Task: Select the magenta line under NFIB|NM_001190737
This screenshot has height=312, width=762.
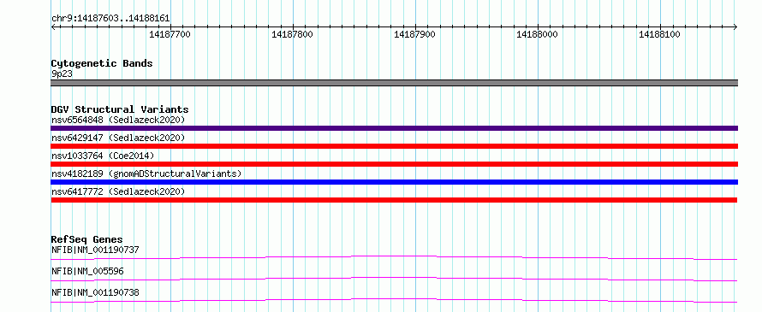Action: click(394, 257)
